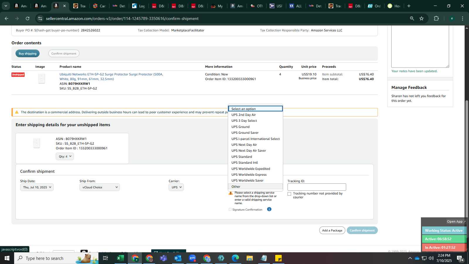Click the product thumbnail in order contents
This screenshot has height=264, width=469.
pos(41,79)
